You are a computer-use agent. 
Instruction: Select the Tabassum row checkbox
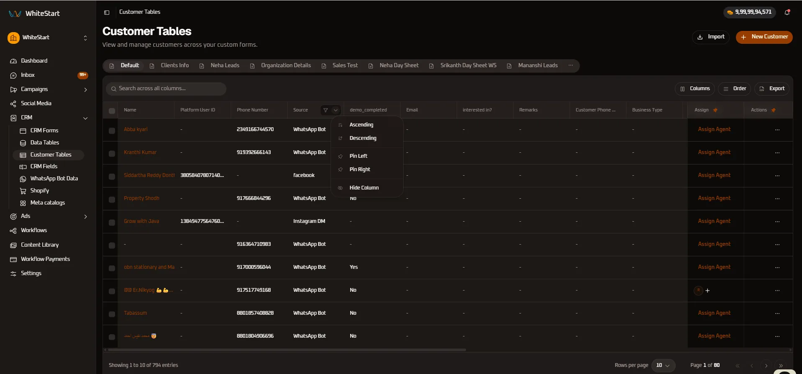click(x=112, y=314)
